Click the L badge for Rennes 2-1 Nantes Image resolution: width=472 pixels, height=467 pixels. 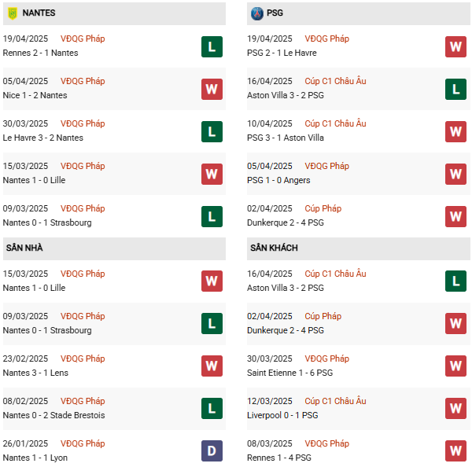212,46
